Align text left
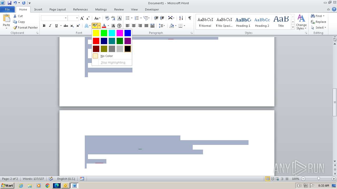 pos(128,26)
